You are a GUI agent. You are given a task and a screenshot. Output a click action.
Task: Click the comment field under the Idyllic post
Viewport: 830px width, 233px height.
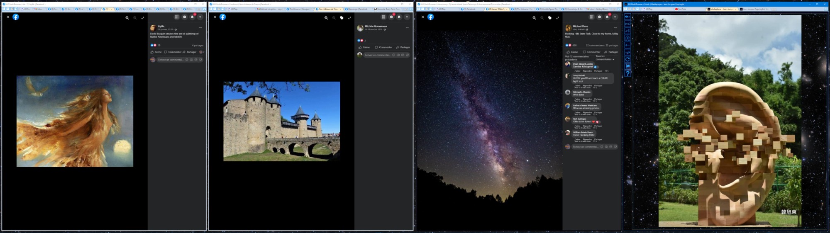(171, 60)
